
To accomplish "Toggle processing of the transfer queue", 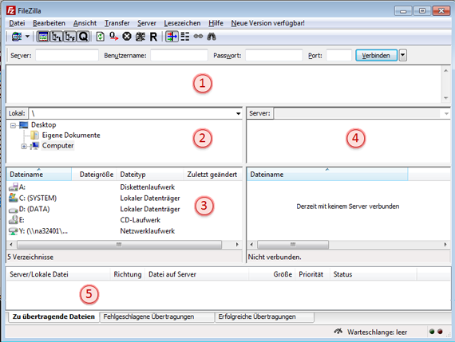I will click(x=113, y=37).
